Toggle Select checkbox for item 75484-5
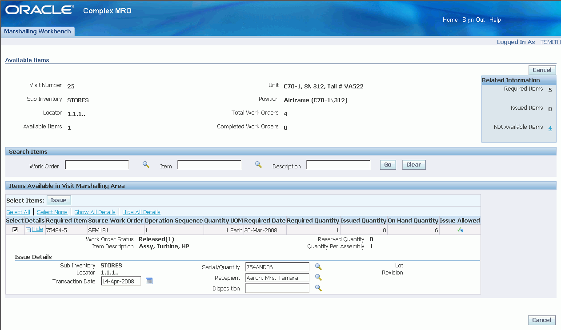The width and height of the screenshot is (561, 330). 15,230
